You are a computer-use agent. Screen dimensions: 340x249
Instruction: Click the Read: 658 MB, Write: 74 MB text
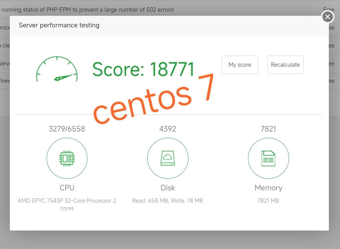coord(167,201)
